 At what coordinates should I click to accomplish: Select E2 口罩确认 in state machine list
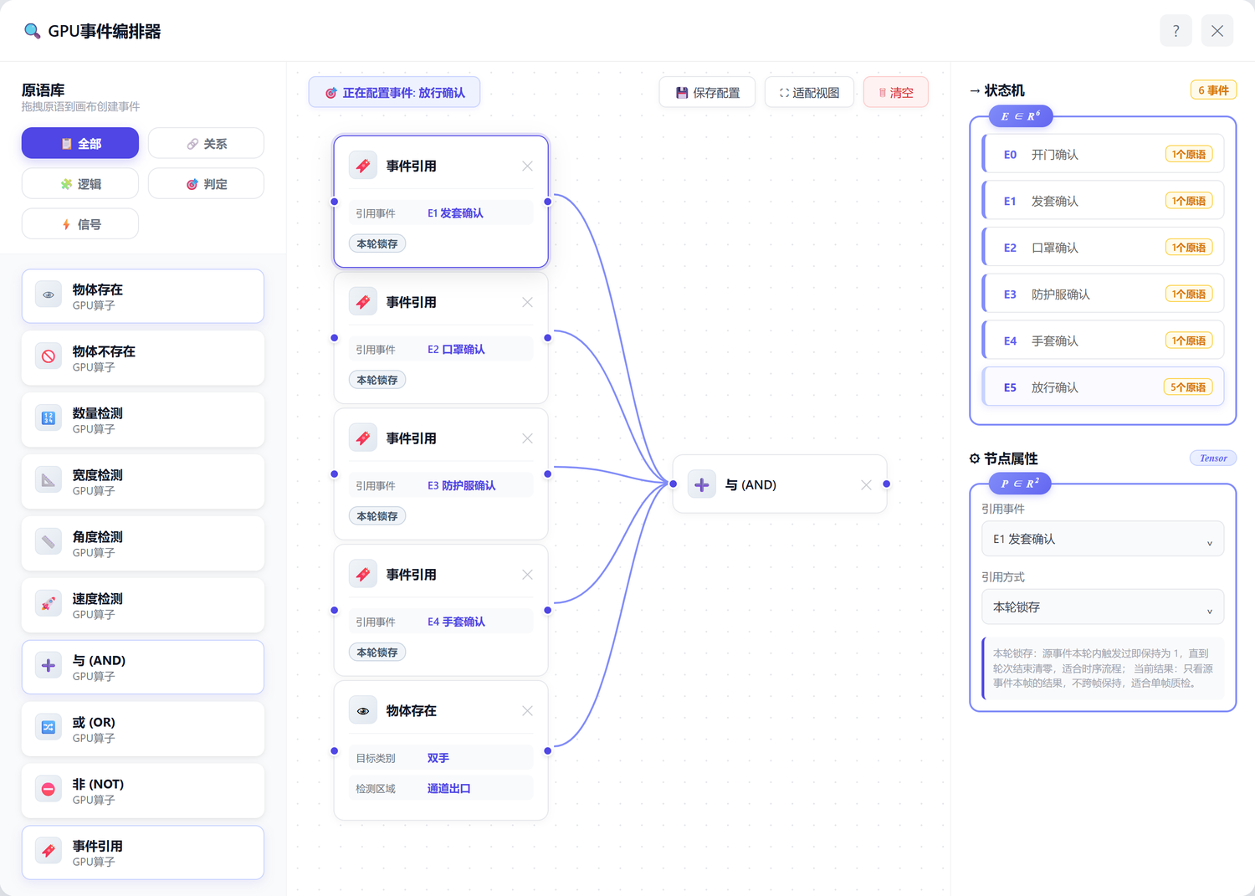[1103, 248]
